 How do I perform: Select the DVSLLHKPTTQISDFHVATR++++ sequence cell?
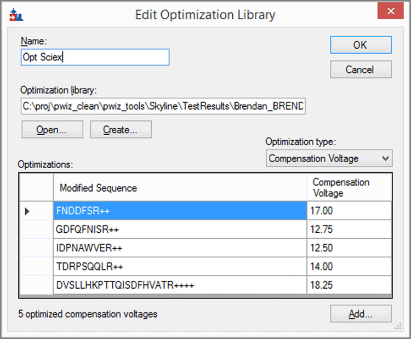pyautogui.click(x=180, y=285)
